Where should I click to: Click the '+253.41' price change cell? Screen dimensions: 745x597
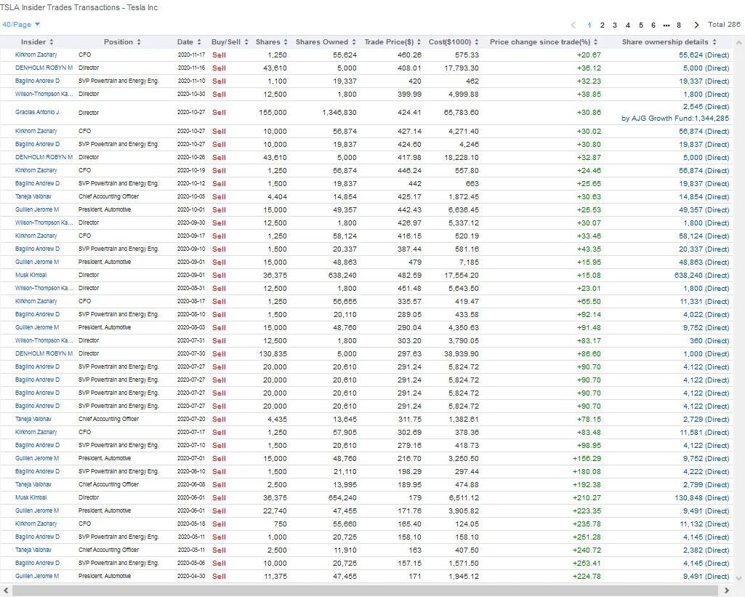click(587, 564)
